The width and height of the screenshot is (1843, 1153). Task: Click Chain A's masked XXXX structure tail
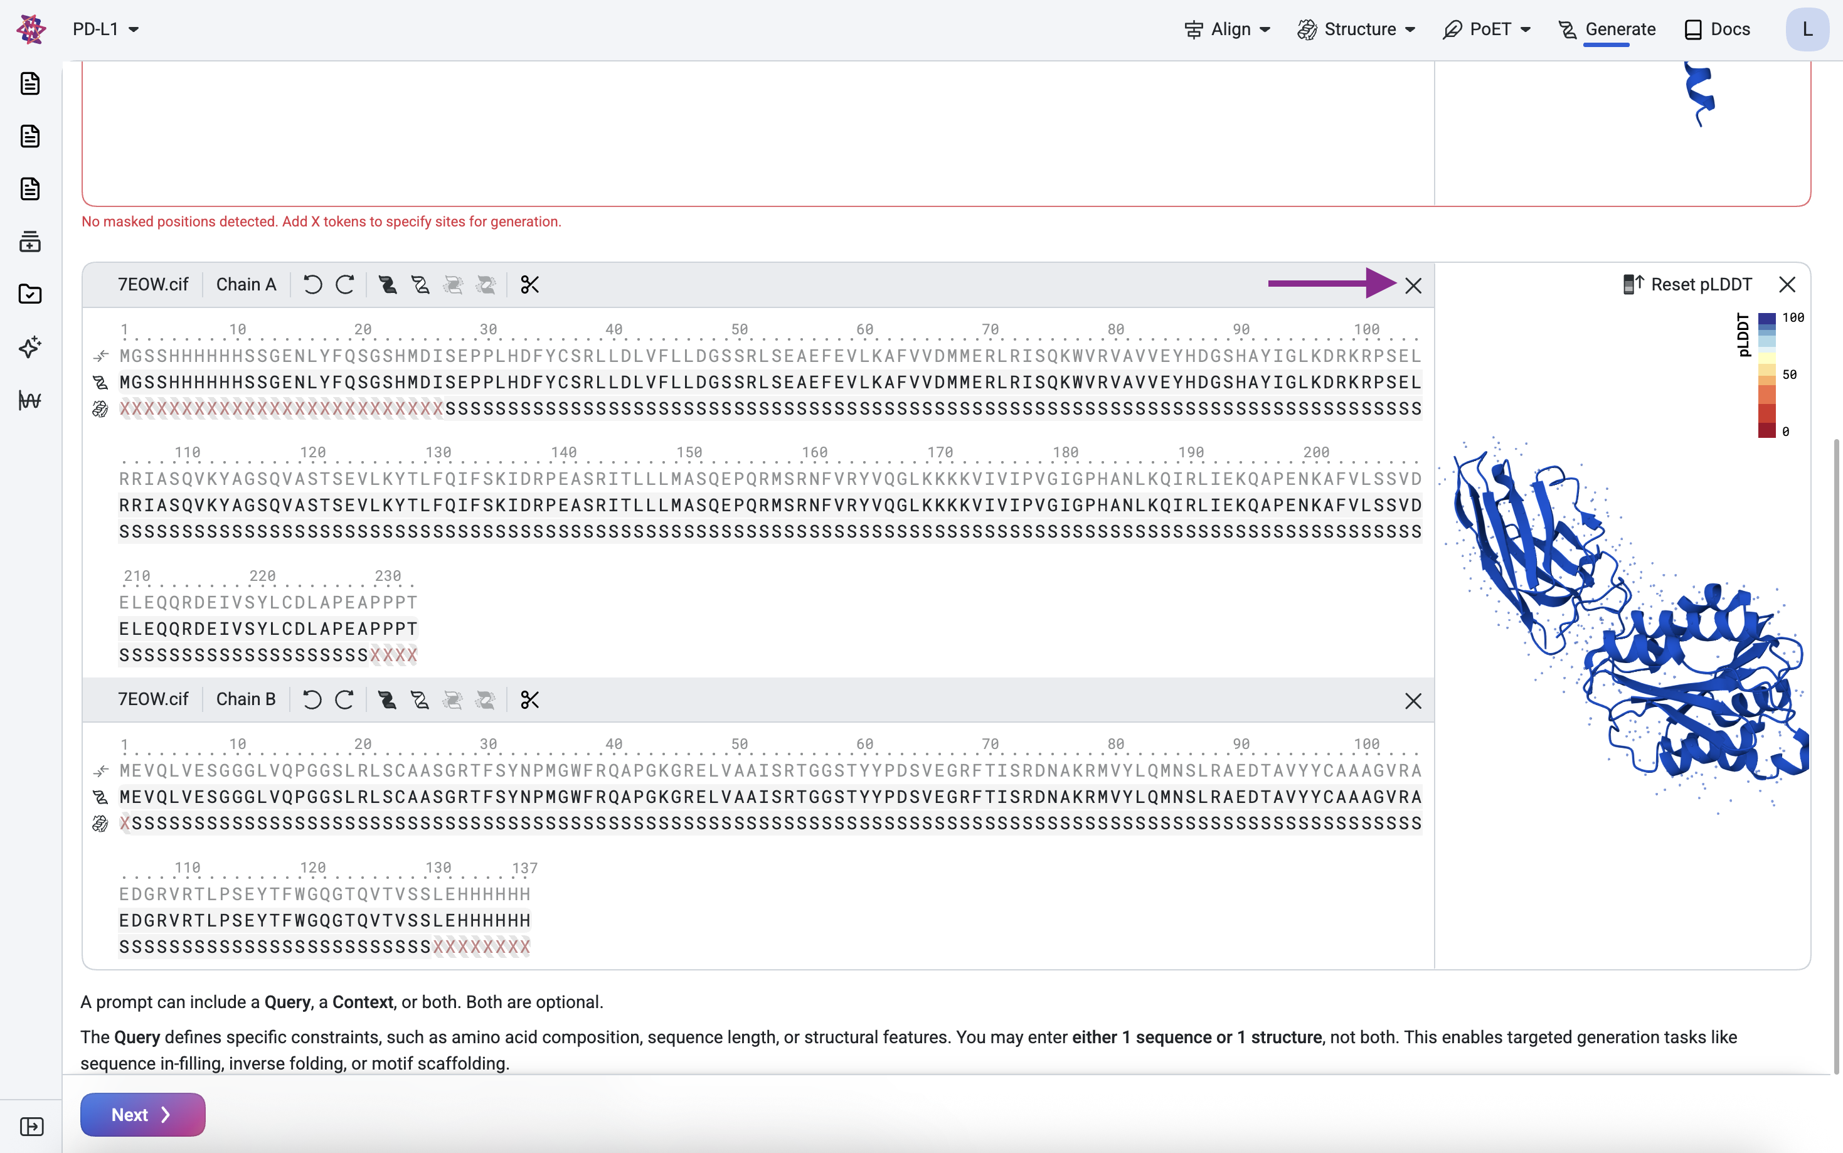point(394,655)
